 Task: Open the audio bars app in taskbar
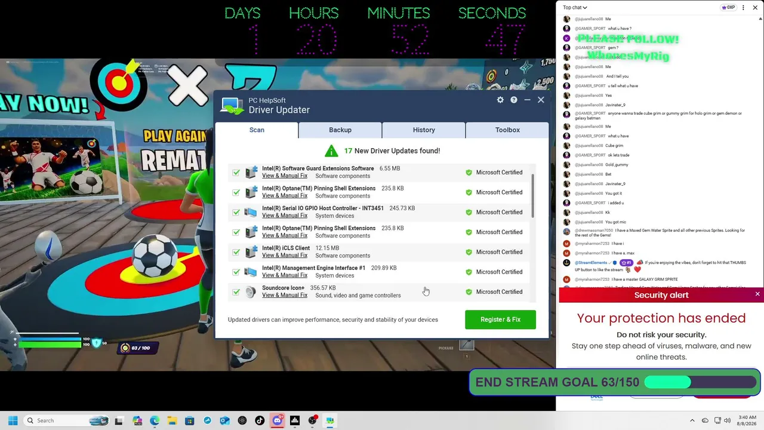295,420
